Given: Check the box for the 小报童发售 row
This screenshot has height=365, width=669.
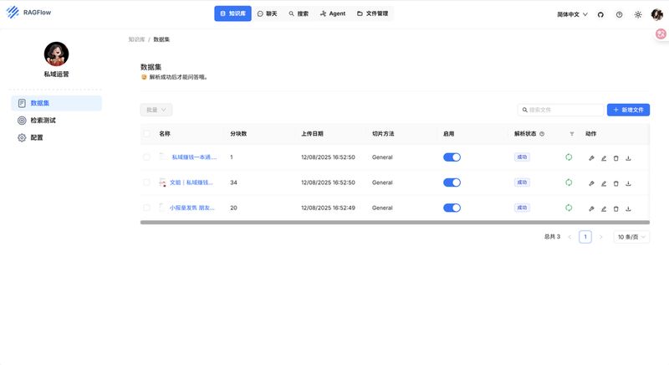Looking at the screenshot, I should pos(147,208).
